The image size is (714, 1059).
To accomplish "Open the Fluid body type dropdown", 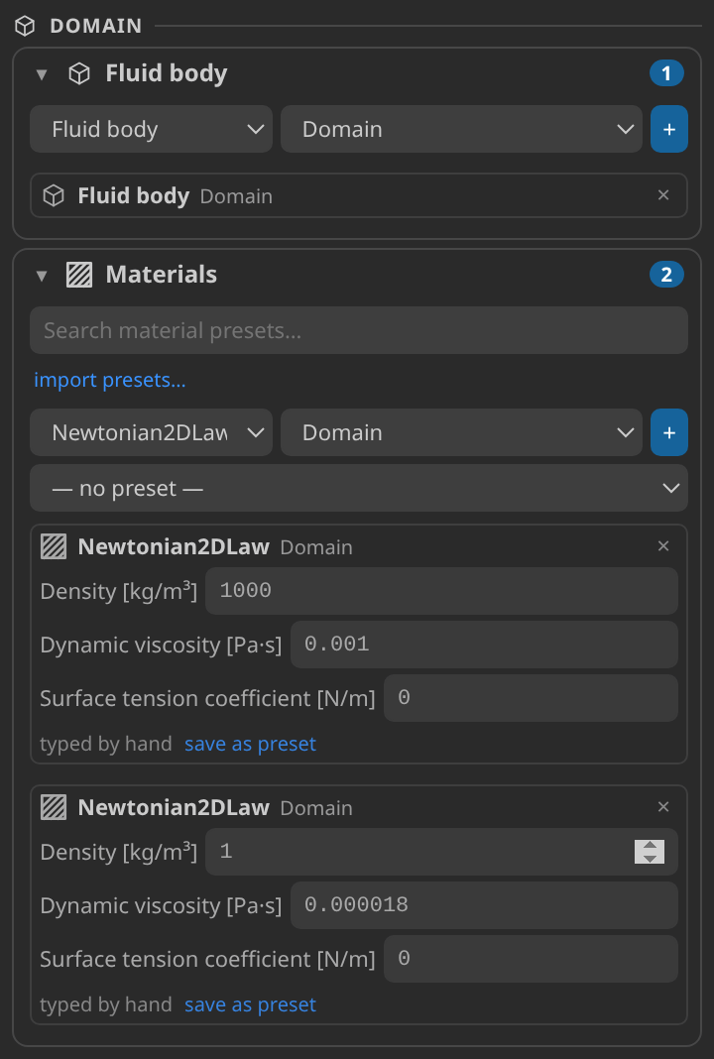I will 152,129.
